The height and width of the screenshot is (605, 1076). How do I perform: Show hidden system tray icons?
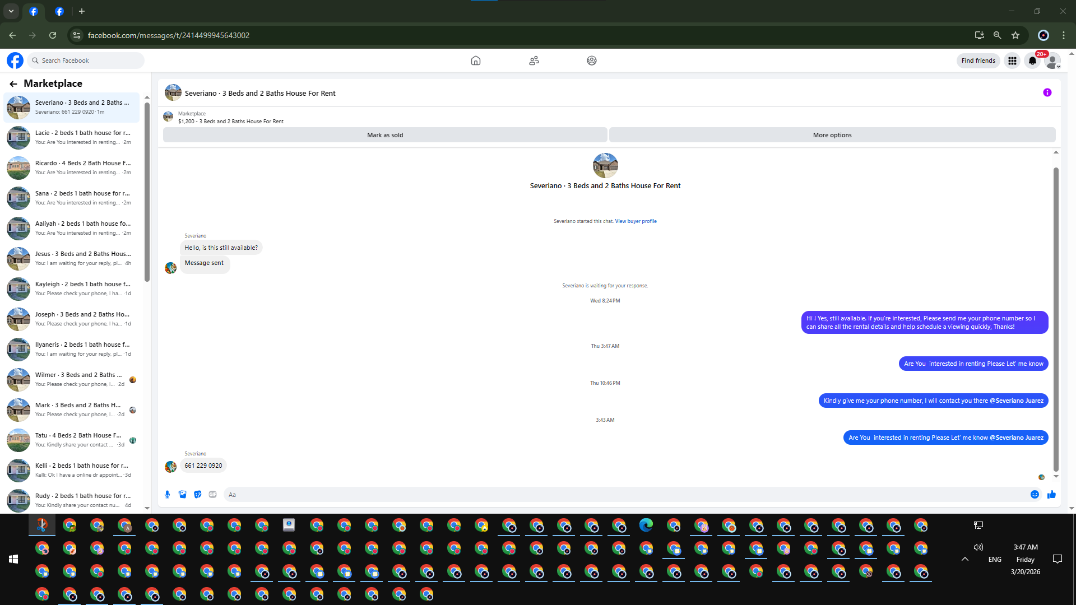964,559
